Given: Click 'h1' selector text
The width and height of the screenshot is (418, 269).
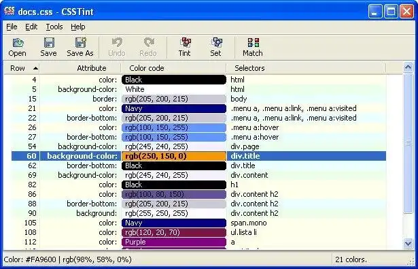Looking at the screenshot, I should tap(234, 185).
